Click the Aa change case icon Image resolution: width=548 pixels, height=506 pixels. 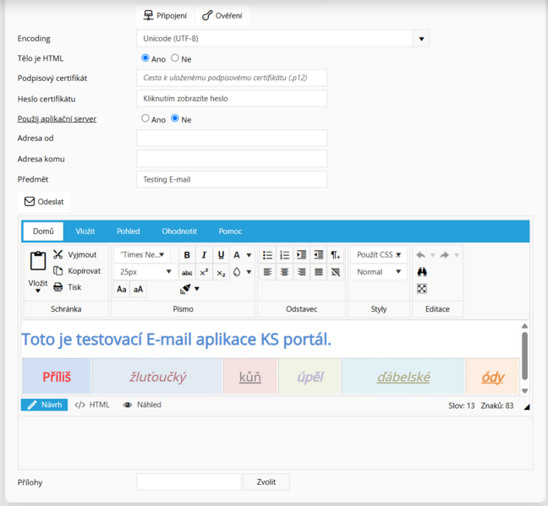[x=122, y=289]
